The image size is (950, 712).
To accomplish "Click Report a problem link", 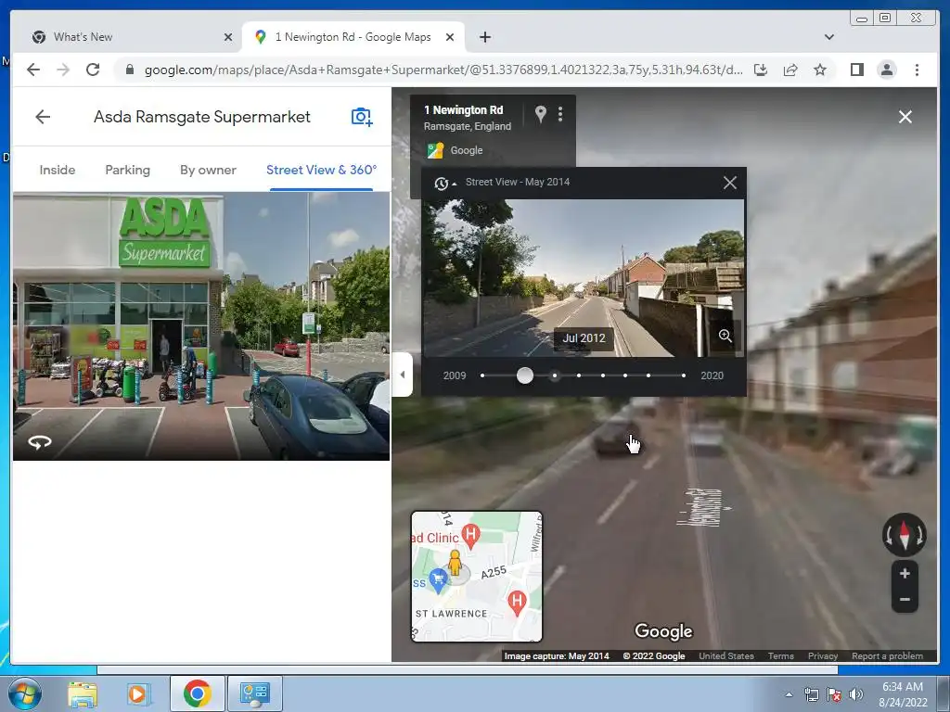I will pos(887,655).
